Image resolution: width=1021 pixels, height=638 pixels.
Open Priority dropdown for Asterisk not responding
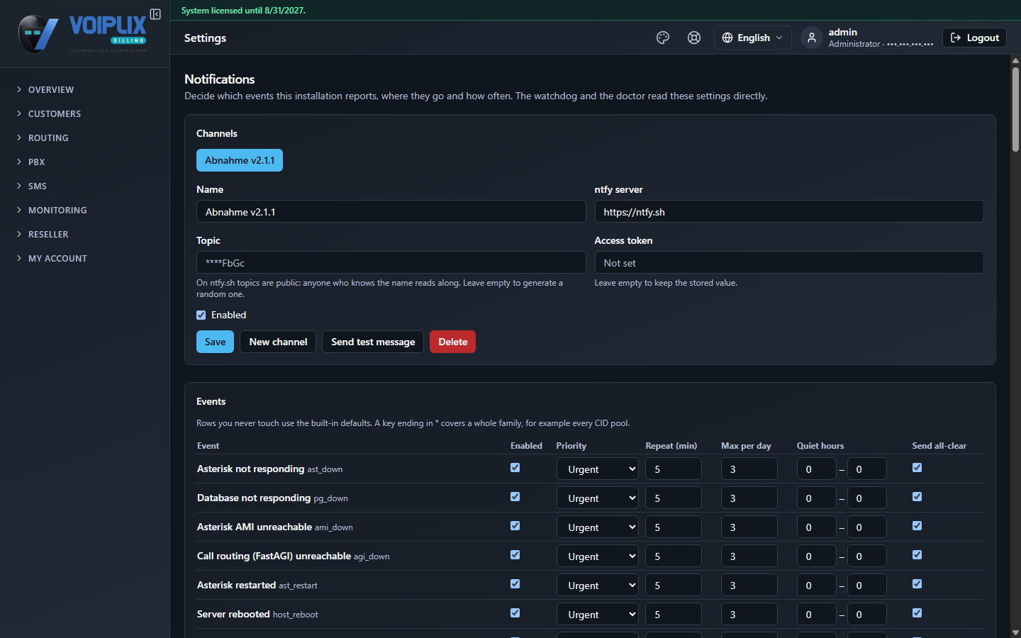tap(598, 469)
